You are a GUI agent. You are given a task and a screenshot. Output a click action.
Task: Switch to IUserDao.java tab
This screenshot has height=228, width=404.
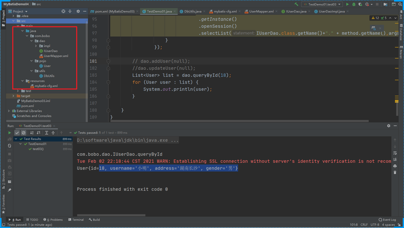click(296, 11)
